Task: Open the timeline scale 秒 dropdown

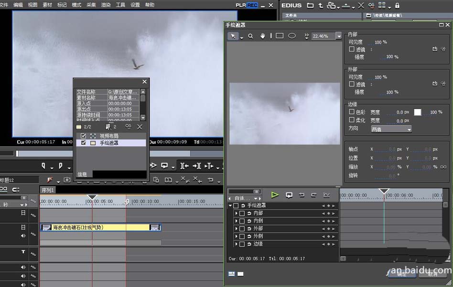Action: 22,205
